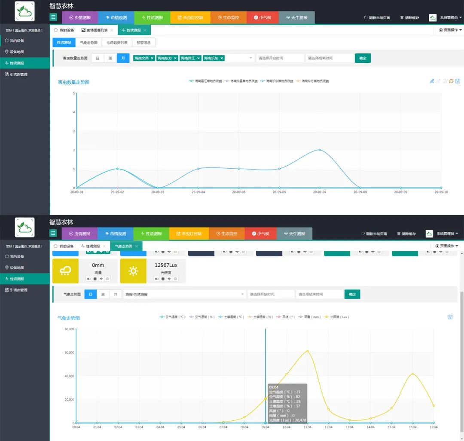Toggle the sidebar menu icon on 气象走势图 screen
The width and height of the screenshot is (464, 441).
[53, 233]
